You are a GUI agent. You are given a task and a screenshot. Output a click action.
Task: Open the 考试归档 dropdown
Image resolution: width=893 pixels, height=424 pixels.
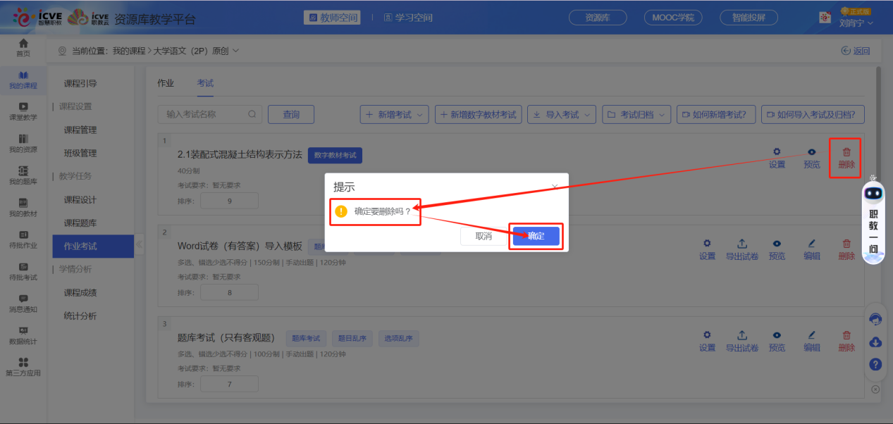[636, 114]
